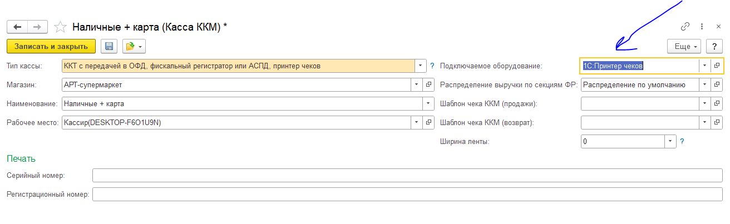This screenshot has height=224, width=730.
Task: Close the Наличные + карта form
Action: tap(718, 27)
